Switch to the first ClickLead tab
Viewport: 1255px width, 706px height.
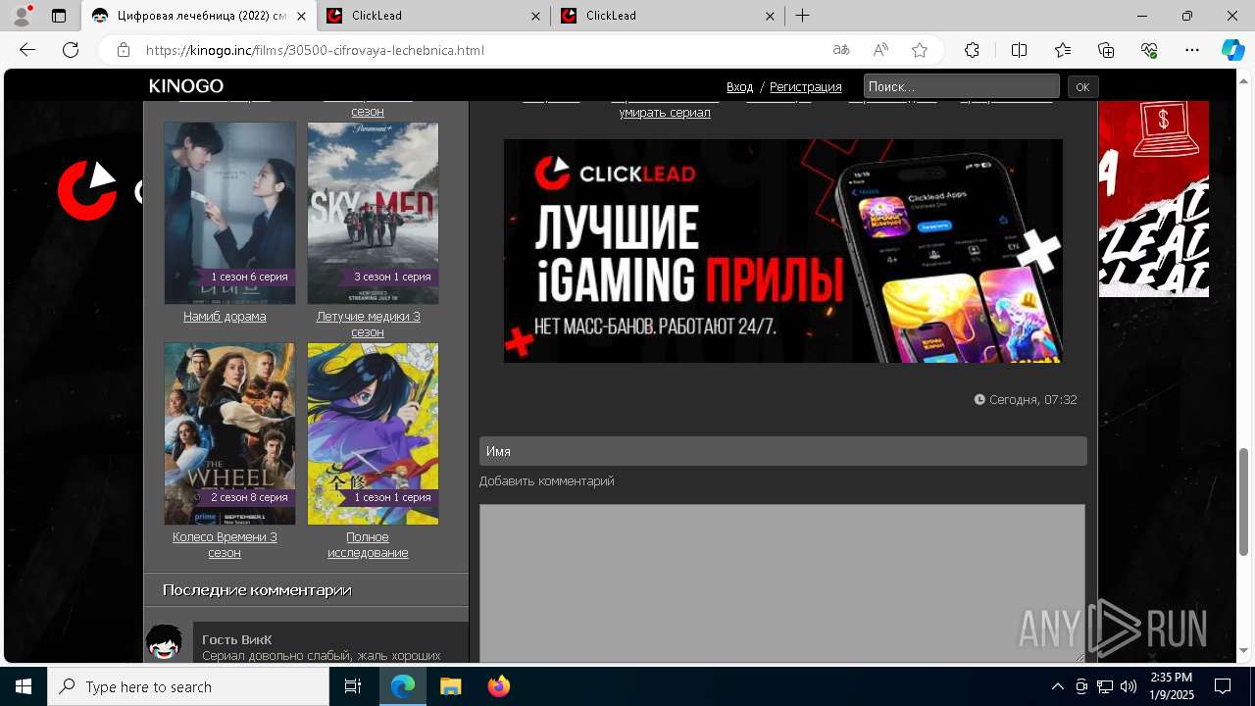point(433,16)
